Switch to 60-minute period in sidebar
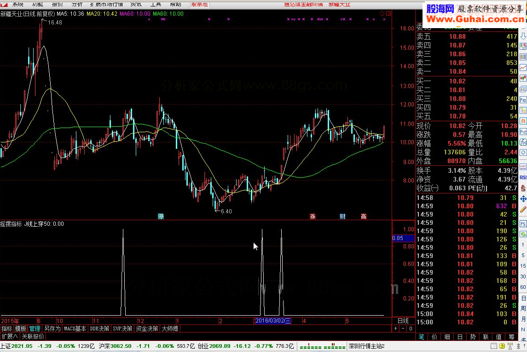The height and width of the screenshot is (352, 527). point(523,287)
